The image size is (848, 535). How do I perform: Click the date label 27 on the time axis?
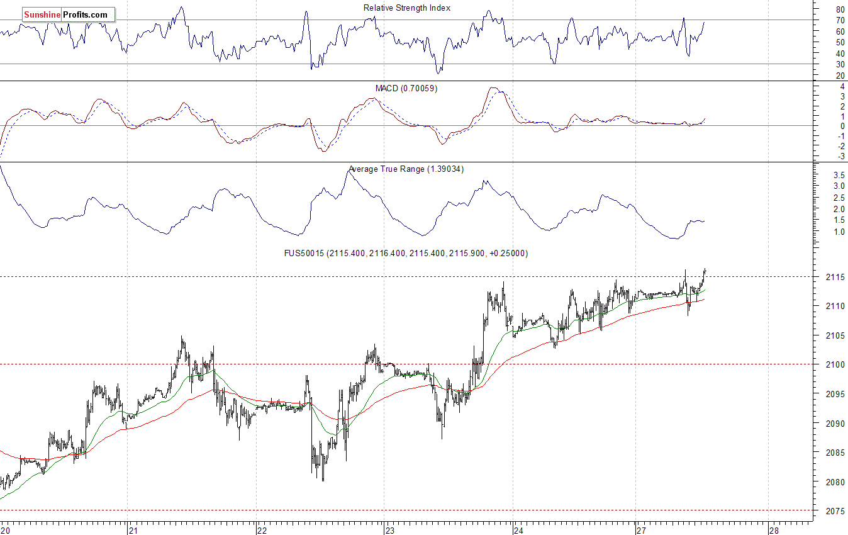pyautogui.click(x=641, y=530)
